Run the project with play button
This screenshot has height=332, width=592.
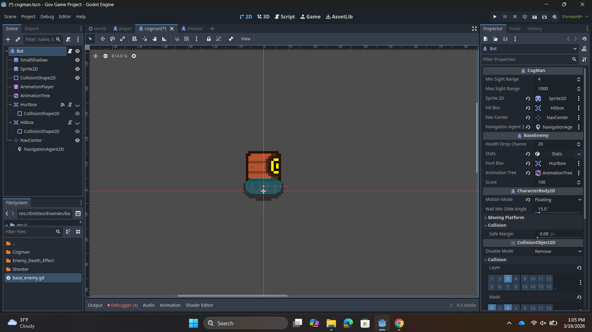[495, 17]
